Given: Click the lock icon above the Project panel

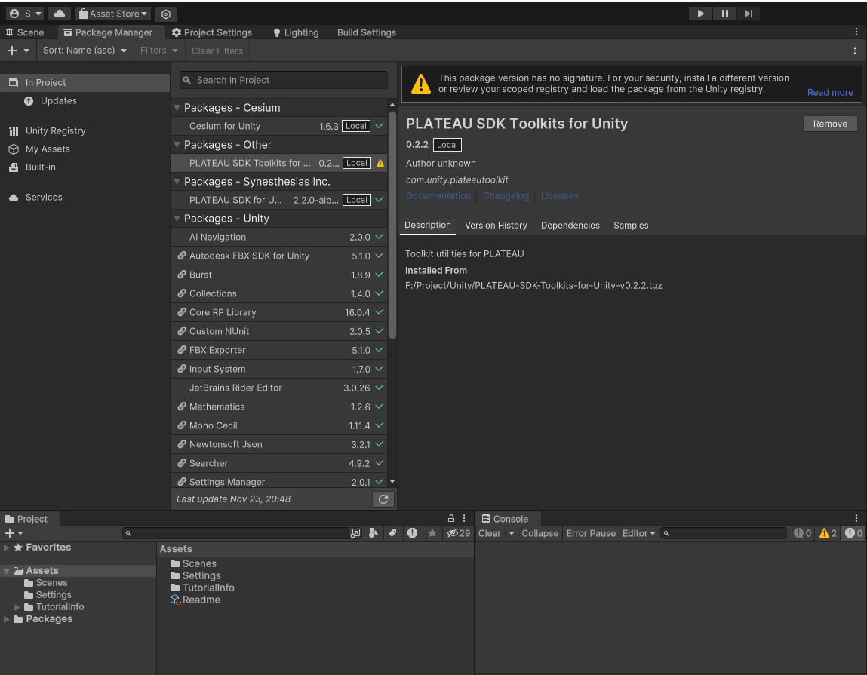Looking at the screenshot, I should pos(452,518).
